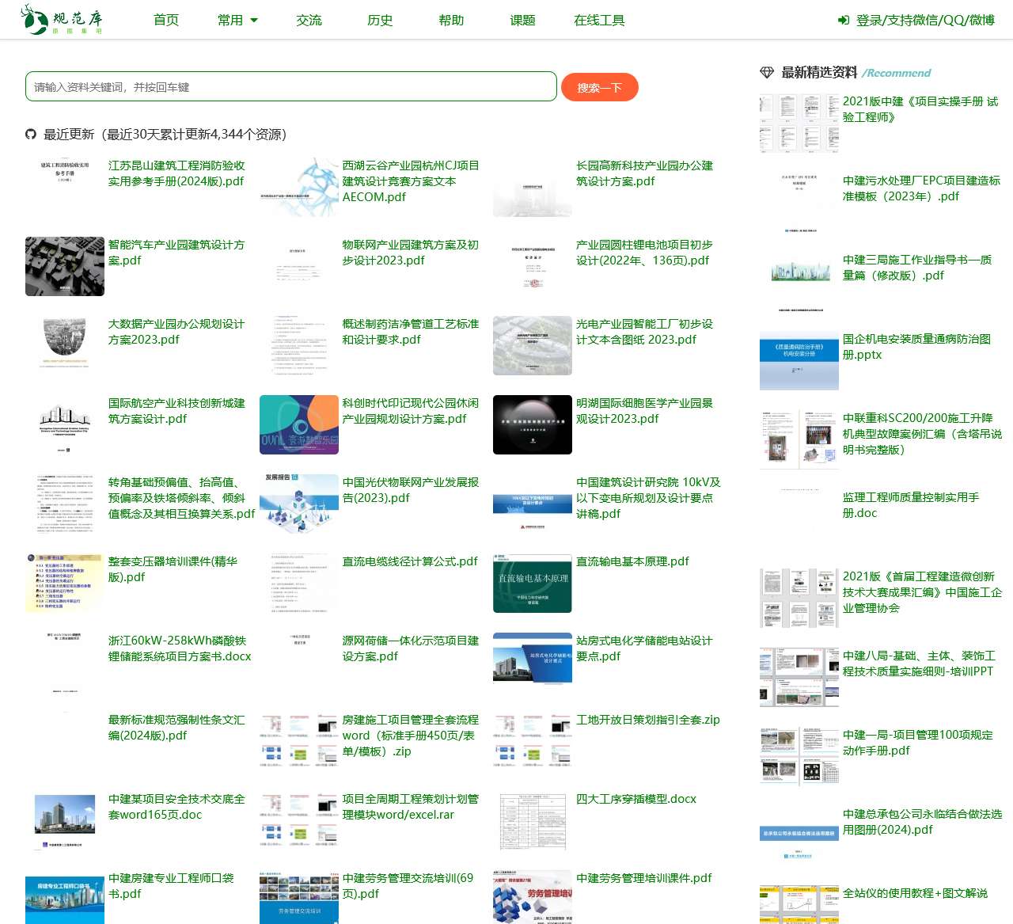
Task: Open the 科创时代印记现代公园 thumbnail image
Action: point(298,424)
